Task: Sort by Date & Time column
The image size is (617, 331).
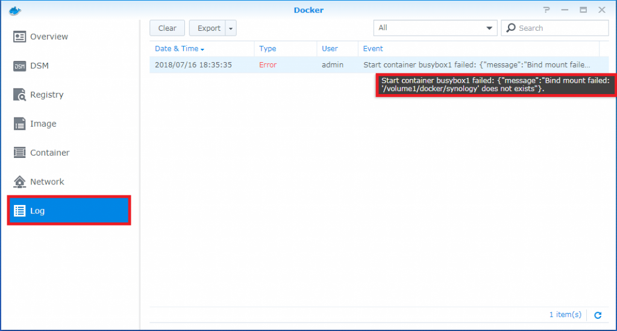Action: (180, 49)
